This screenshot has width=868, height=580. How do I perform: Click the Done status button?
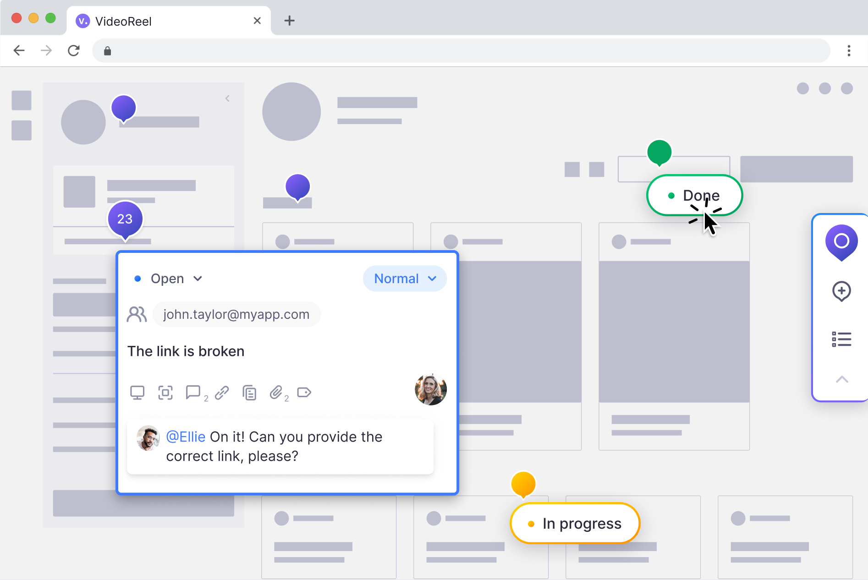point(694,196)
